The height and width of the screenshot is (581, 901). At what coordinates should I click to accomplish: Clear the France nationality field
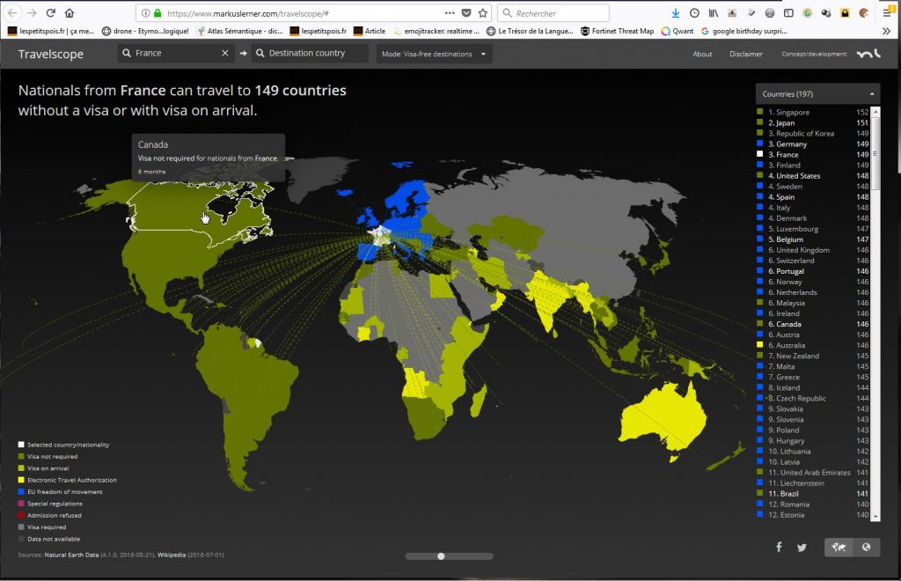click(x=225, y=54)
